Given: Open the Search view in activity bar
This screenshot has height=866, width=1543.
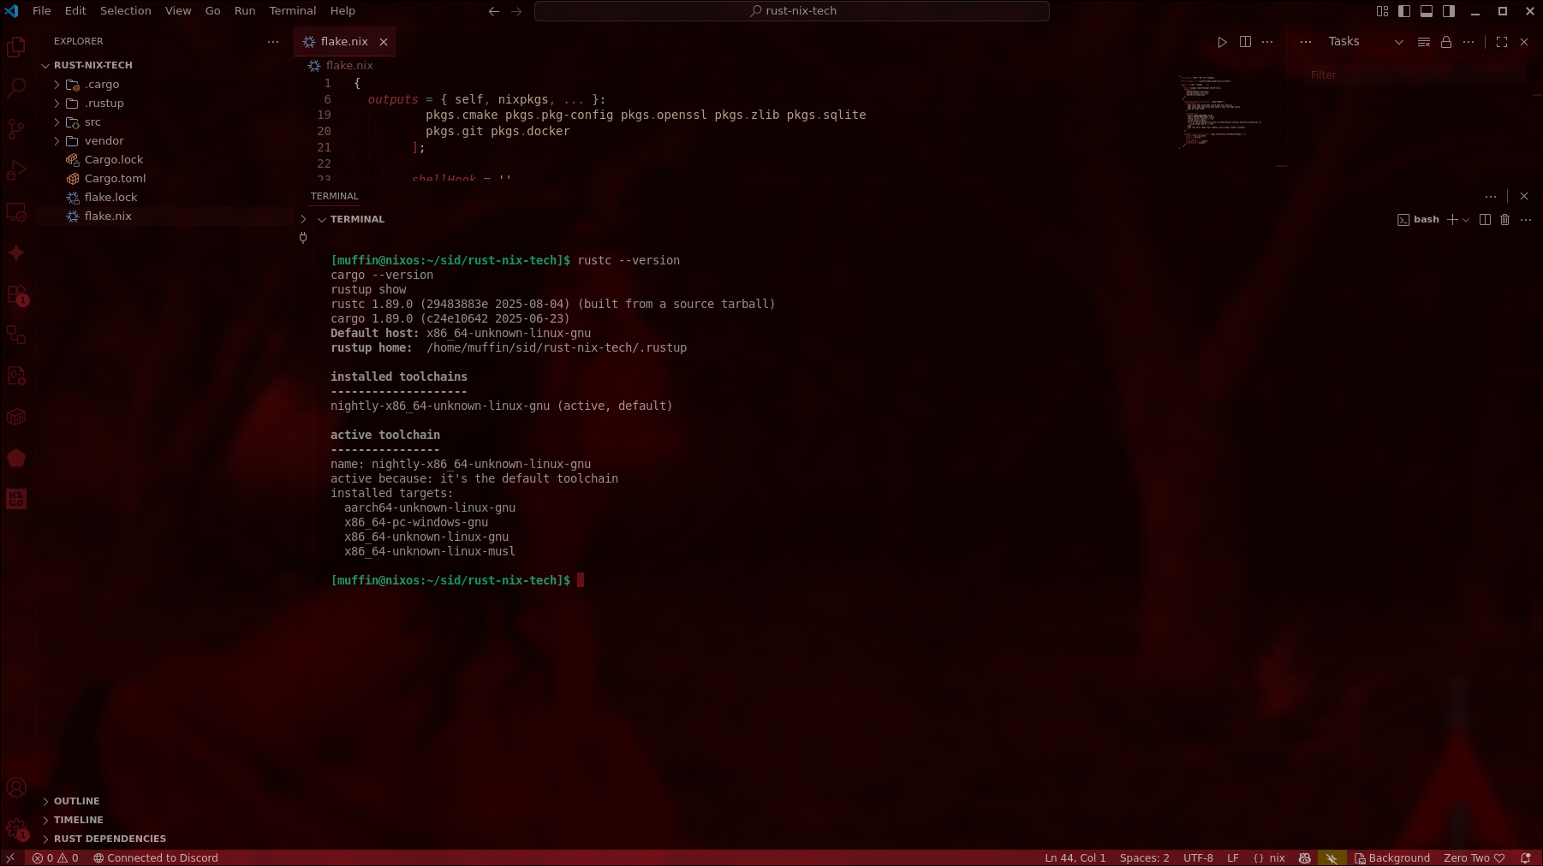Looking at the screenshot, I should pos(16,87).
